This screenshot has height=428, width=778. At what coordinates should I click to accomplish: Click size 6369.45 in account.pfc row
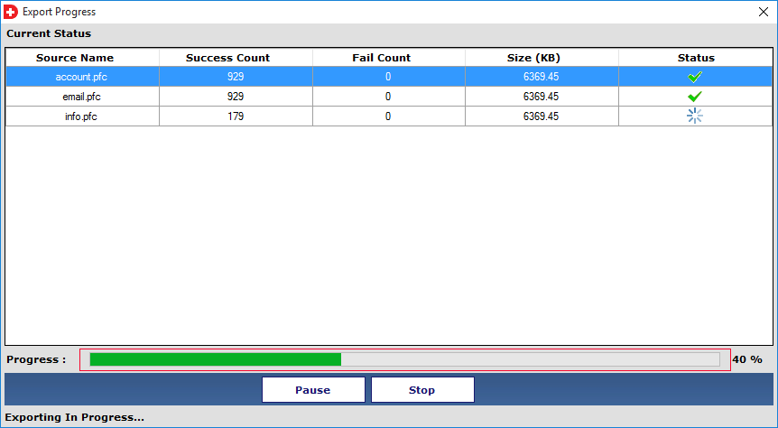[541, 77]
